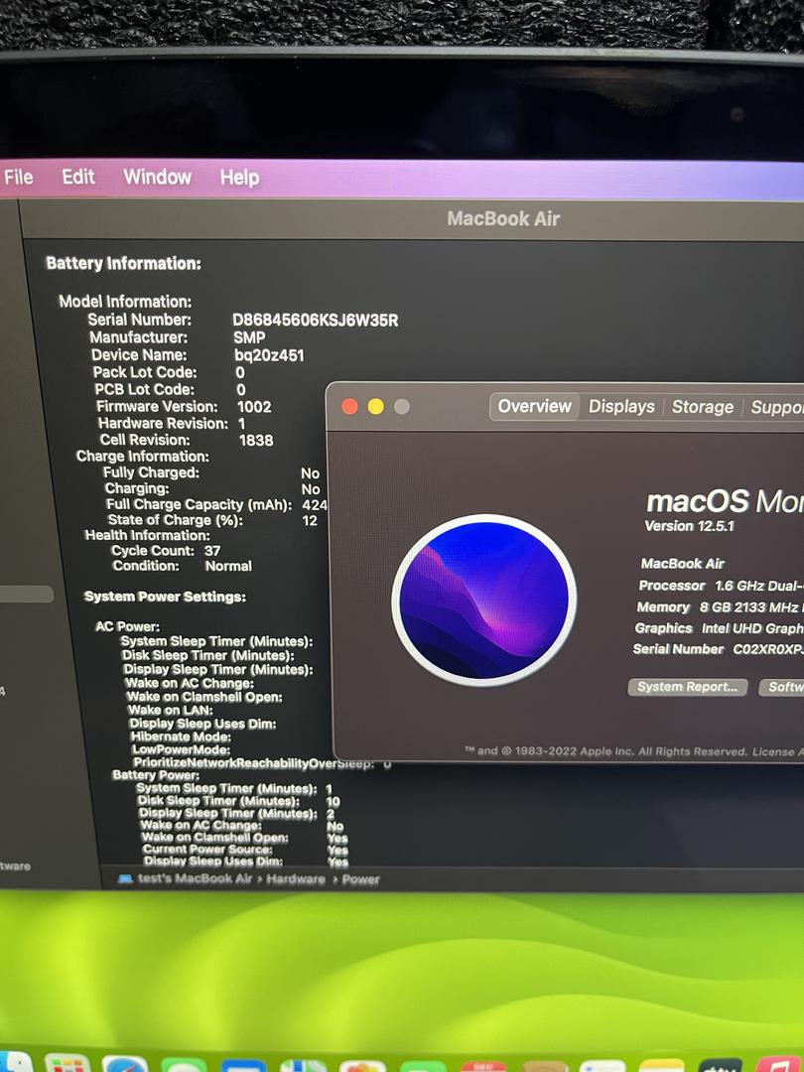Click the Cycle Count value 37
Screen dimensions: 804x1072
pyautogui.click(x=212, y=550)
